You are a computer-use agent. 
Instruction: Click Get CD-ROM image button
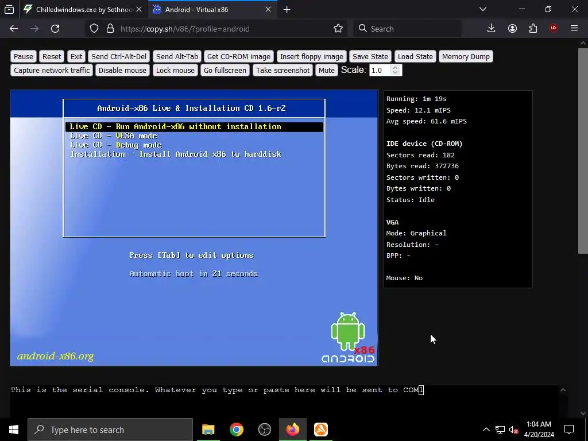(238, 57)
